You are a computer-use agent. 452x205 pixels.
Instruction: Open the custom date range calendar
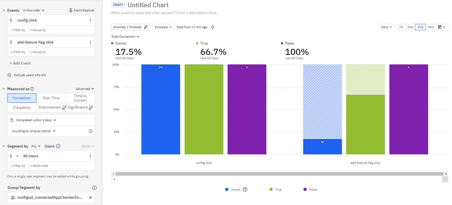(442, 27)
